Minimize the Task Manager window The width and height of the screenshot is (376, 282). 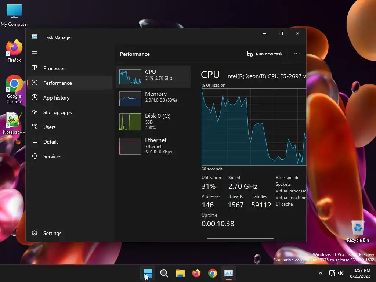[264, 33]
